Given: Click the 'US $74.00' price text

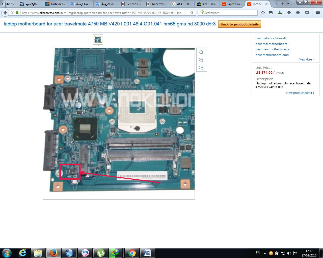Looking at the screenshot, I should click(264, 73).
